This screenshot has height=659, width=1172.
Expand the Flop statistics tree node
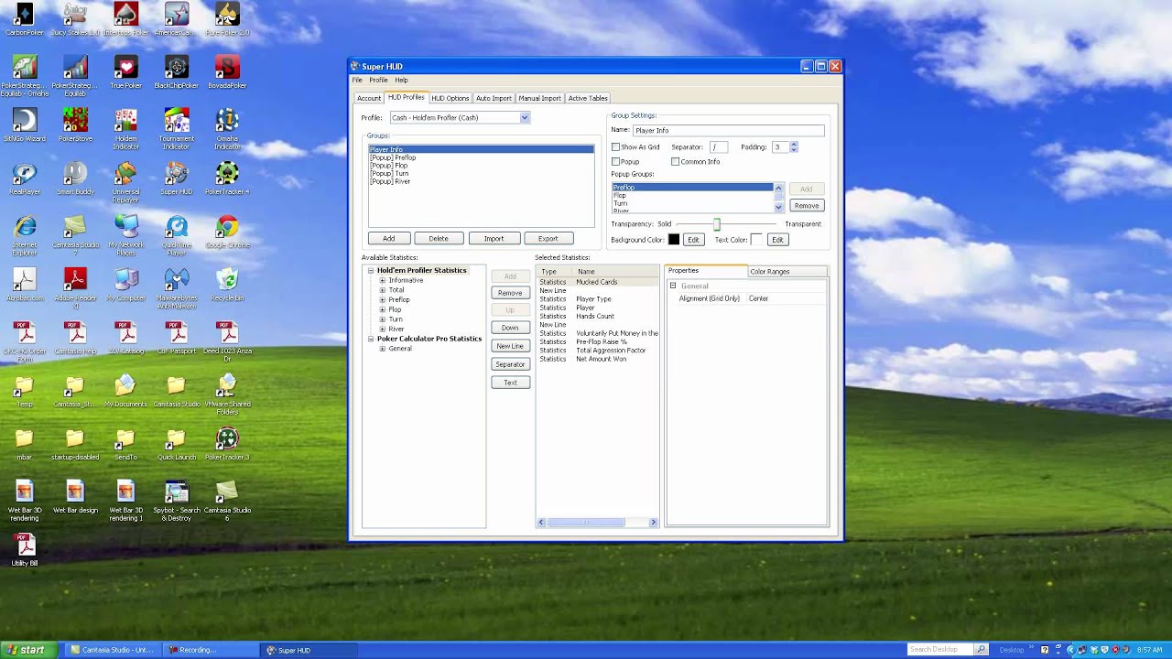(383, 309)
